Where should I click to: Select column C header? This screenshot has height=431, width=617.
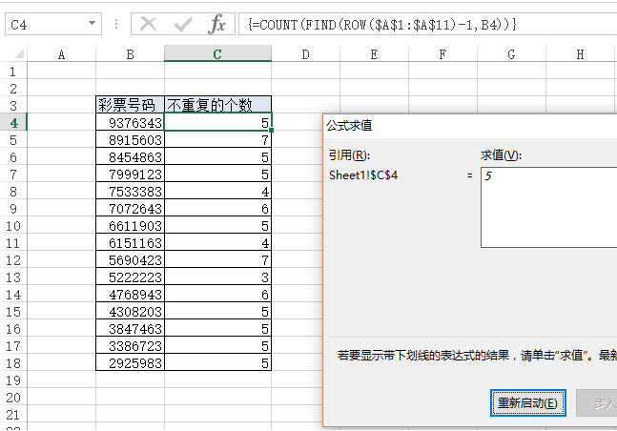(217, 54)
